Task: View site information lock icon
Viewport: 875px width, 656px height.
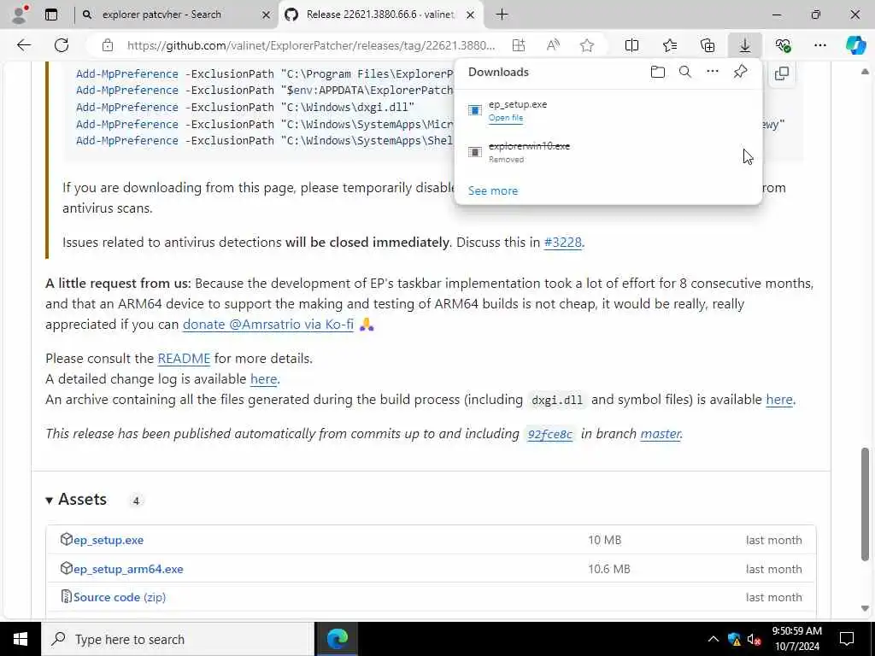Action: (108, 45)
